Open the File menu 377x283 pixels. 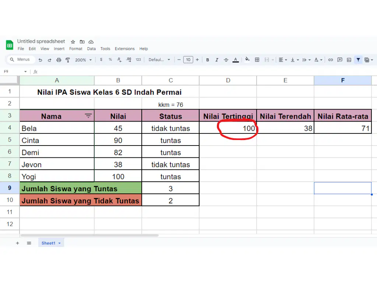point(21,49)
